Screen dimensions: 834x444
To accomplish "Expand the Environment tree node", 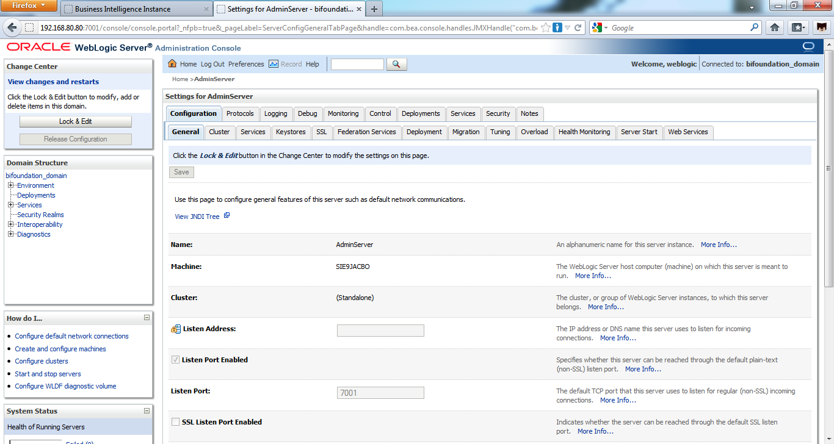I will coord(10,185).
